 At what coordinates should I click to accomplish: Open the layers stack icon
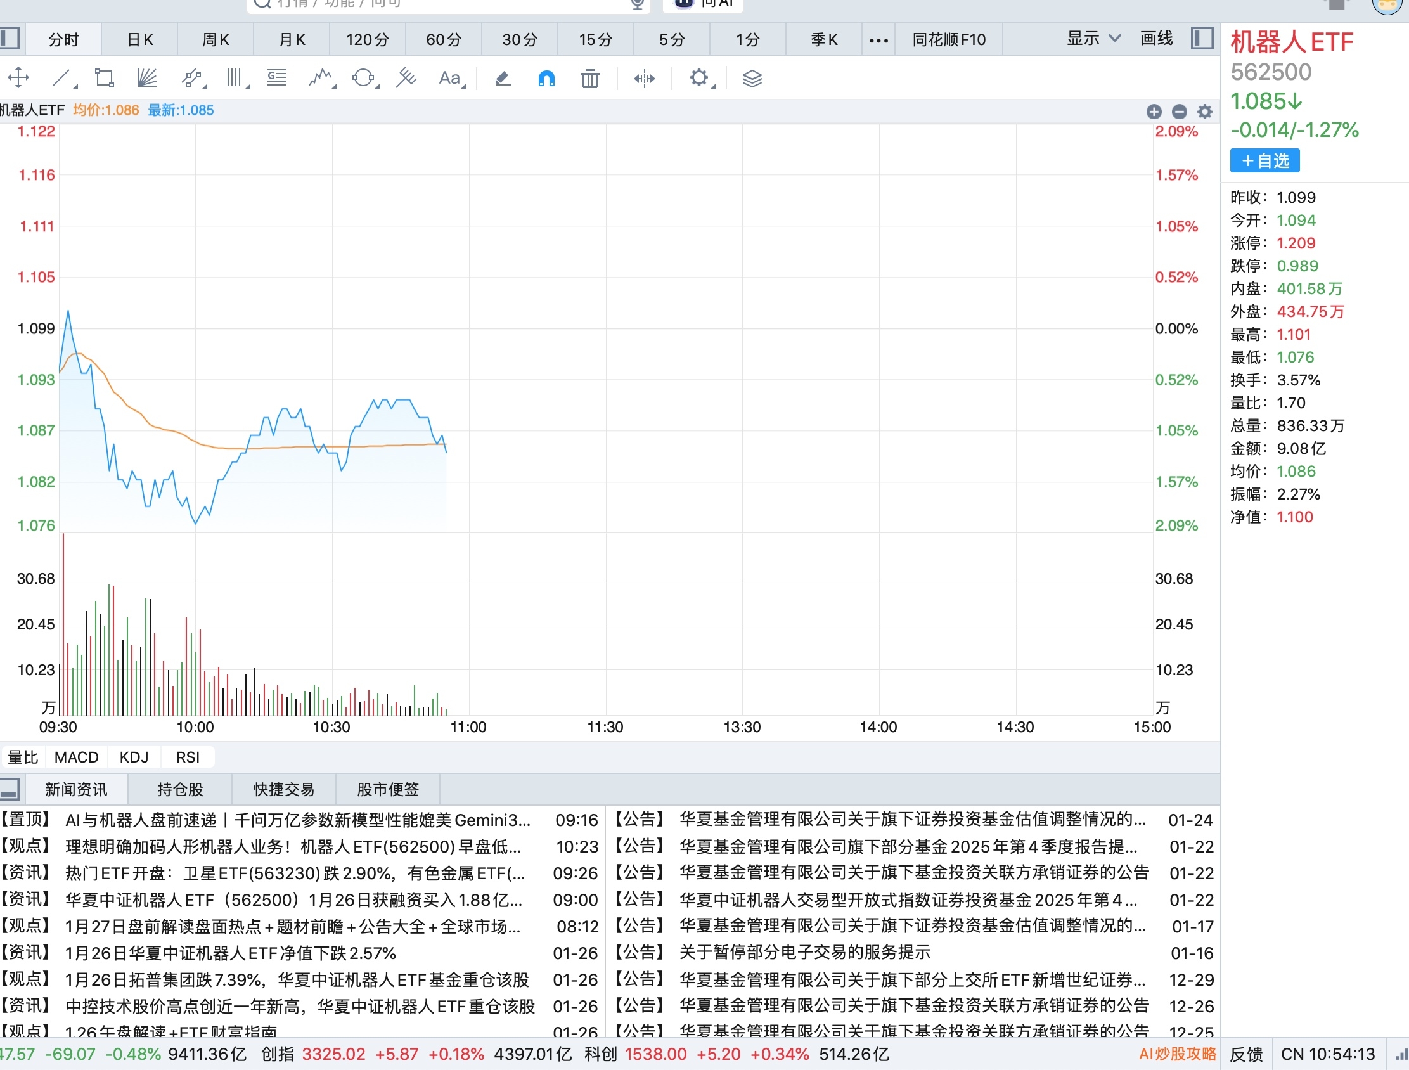point(752,79)
